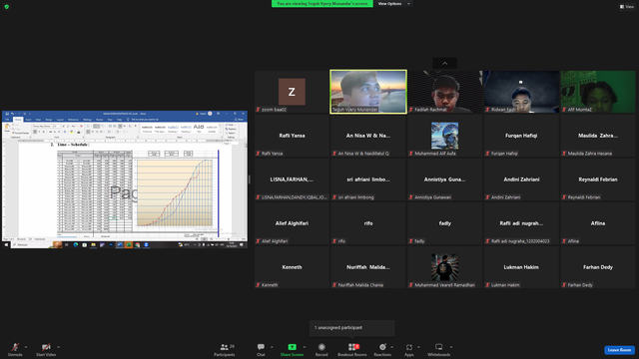639x359 pixels.
Task: Click 'Alief Alghifari' participant name
Action: pyautogui.click(x=292, y=223)
